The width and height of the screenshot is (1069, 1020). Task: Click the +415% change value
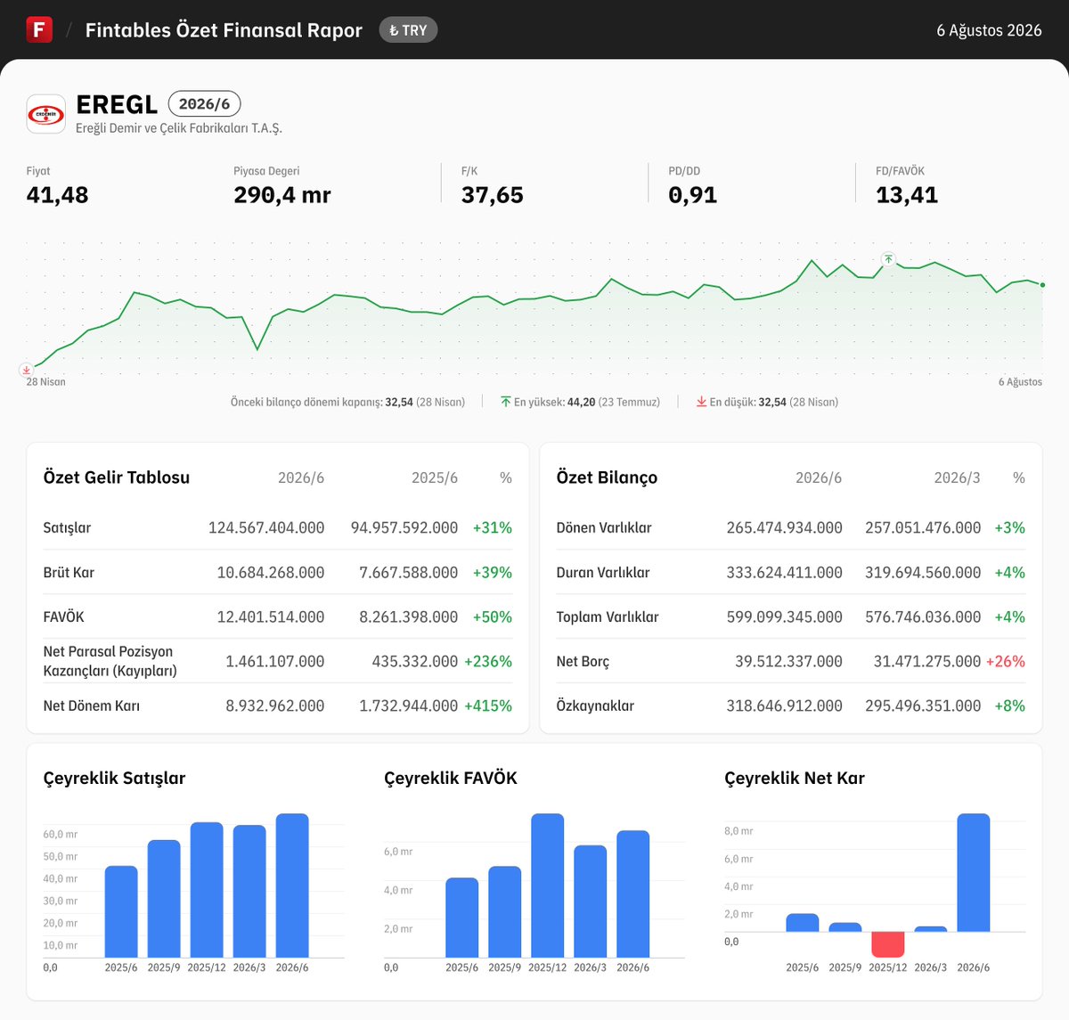click(488, 706)
